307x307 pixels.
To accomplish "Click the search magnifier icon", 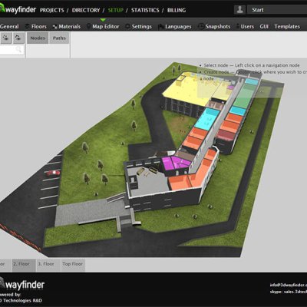I will tap(18, 49).
